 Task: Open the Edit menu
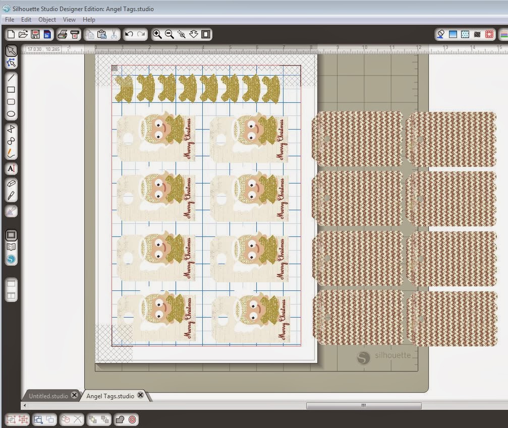tap(26, 20)
